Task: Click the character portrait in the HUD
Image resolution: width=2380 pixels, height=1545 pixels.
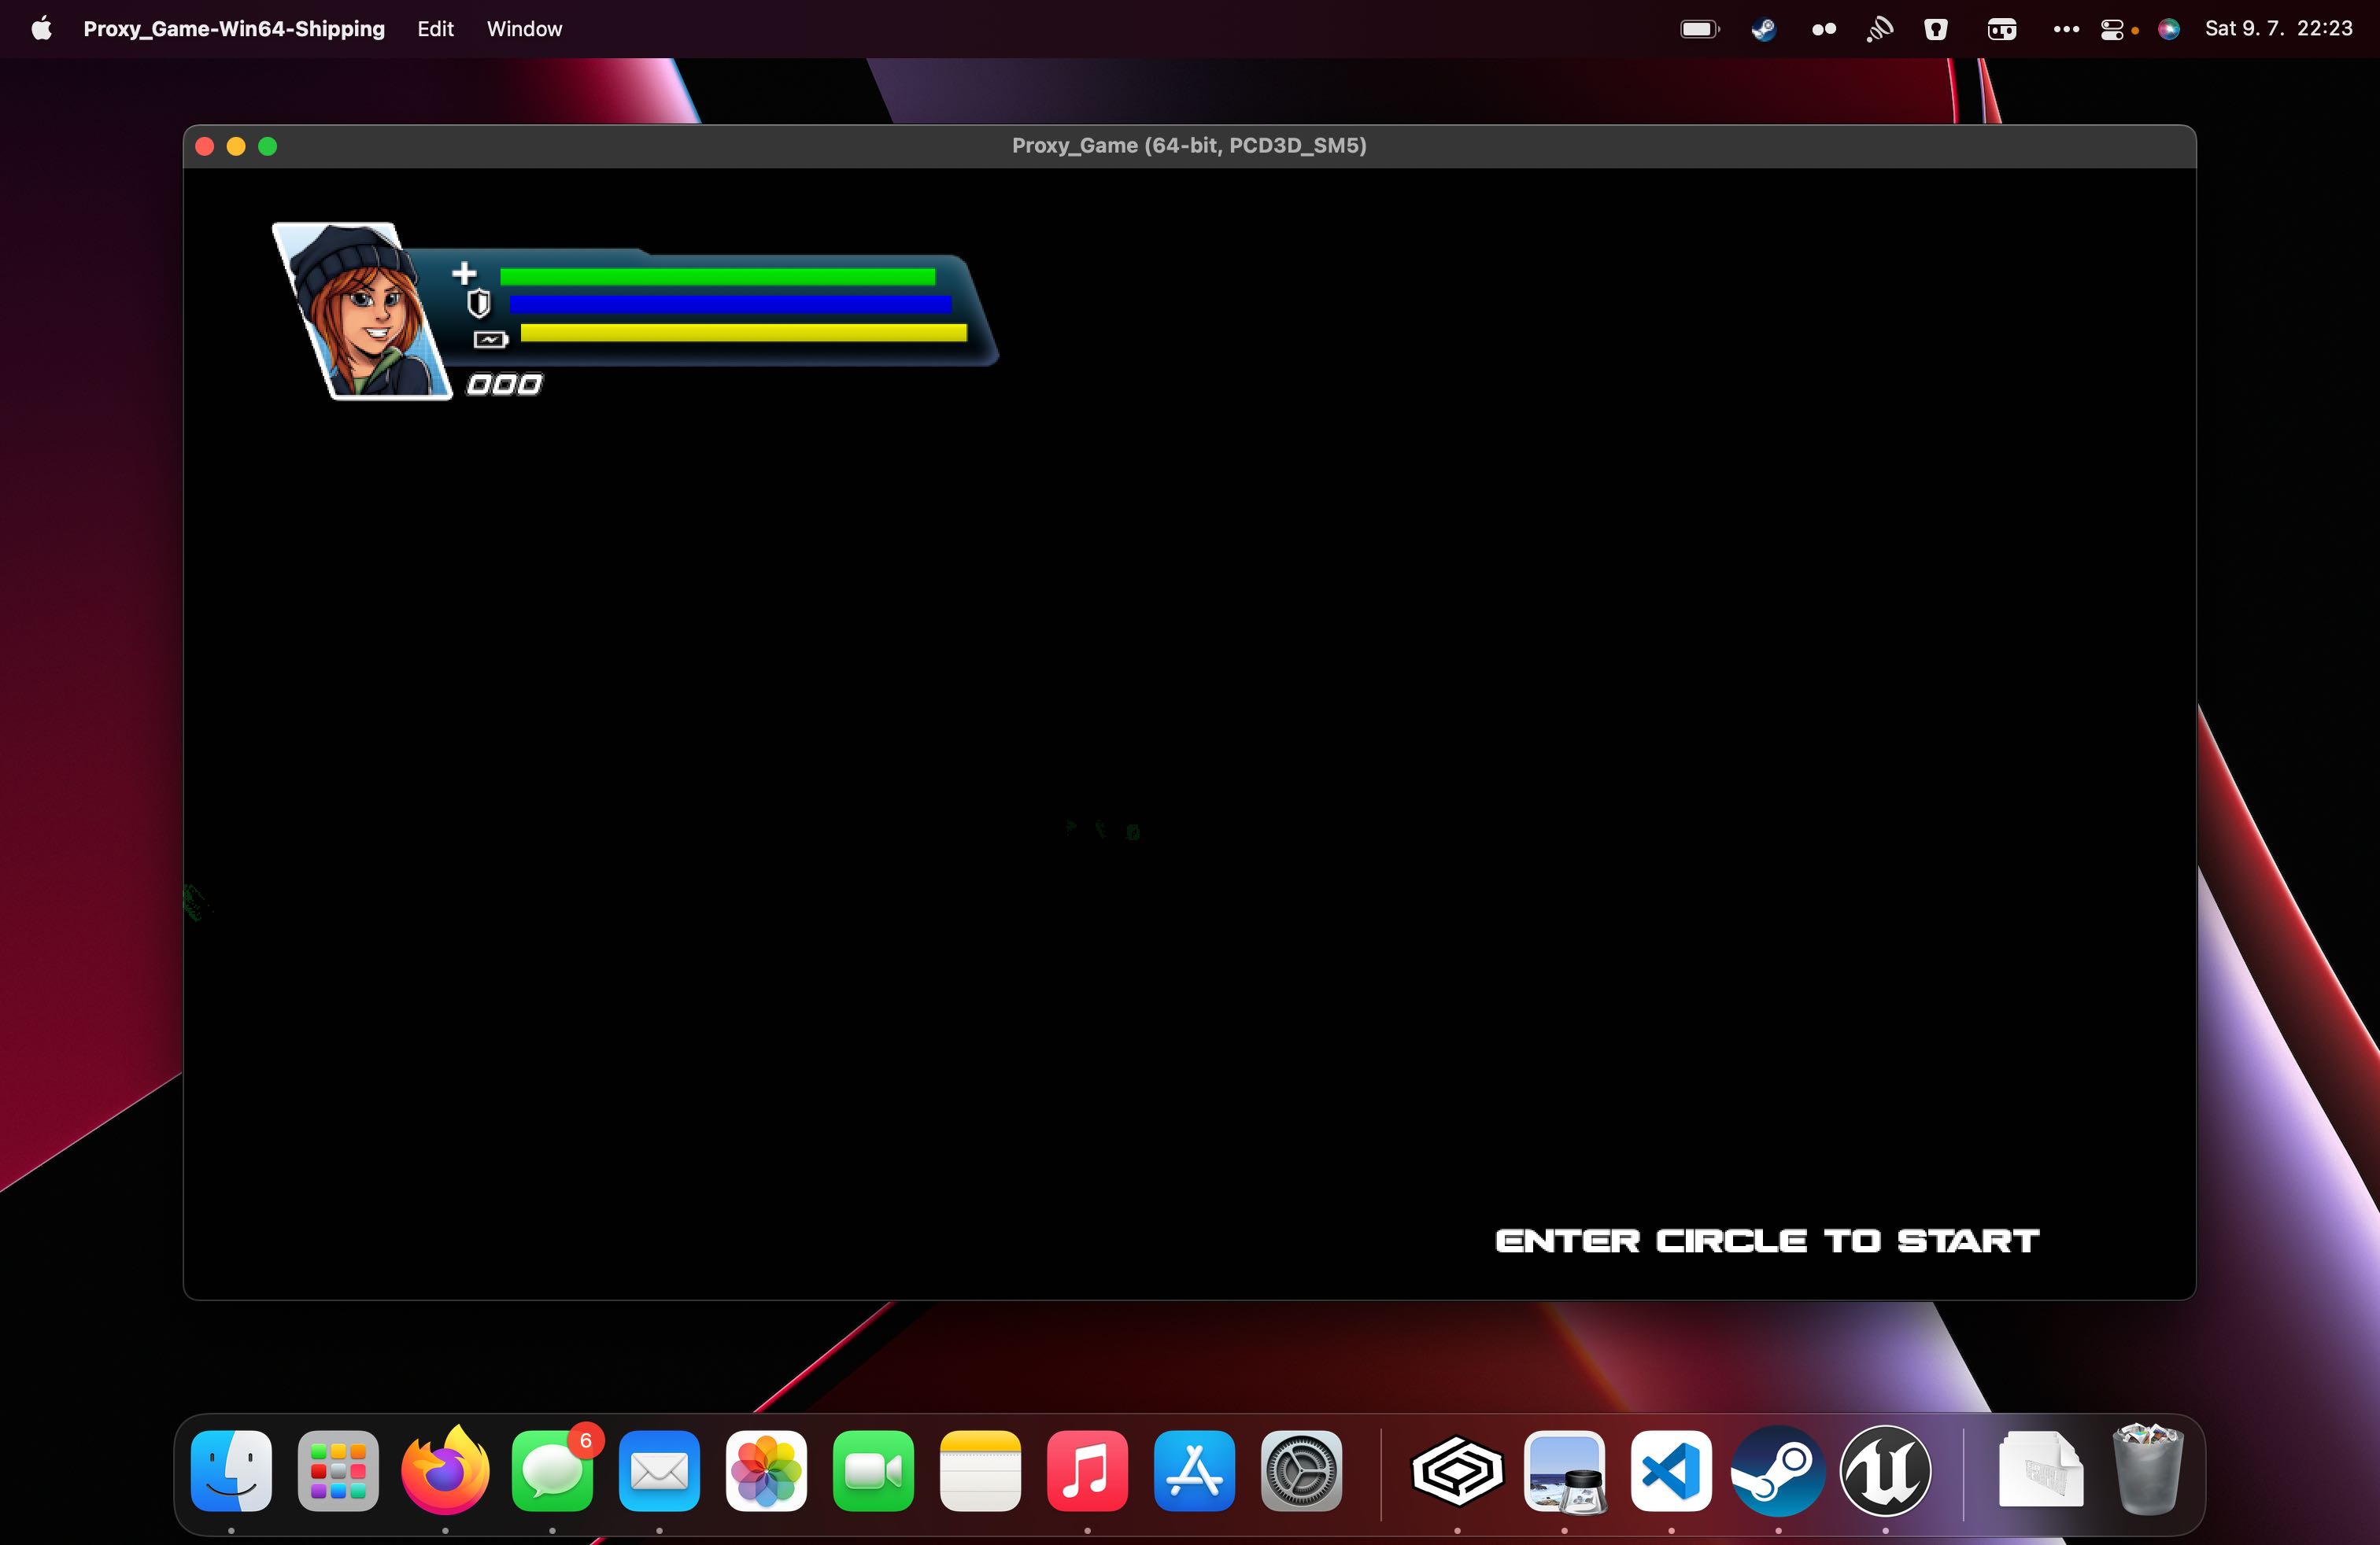Action: coord(362,311)
